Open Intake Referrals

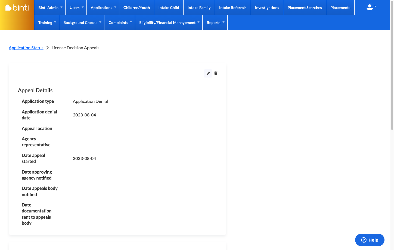(233, 8)
